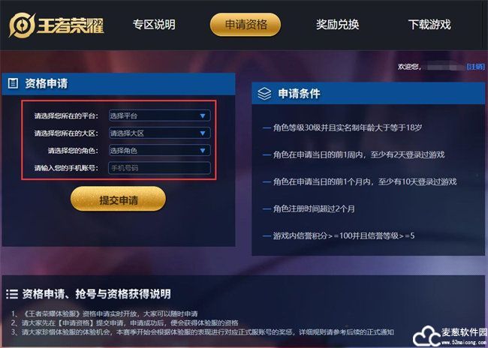Select the 选择平台 combo box field
The width and height of the screenshot is (488, 348).
point(159,115)
